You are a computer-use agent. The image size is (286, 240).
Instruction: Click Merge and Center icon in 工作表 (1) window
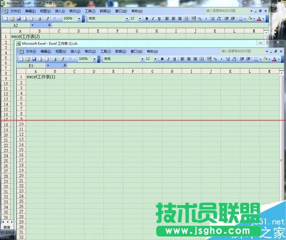pyautogui.click(x=201, y=59)
